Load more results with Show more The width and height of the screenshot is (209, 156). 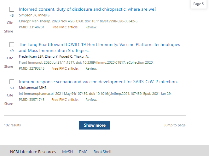(95, 125)
